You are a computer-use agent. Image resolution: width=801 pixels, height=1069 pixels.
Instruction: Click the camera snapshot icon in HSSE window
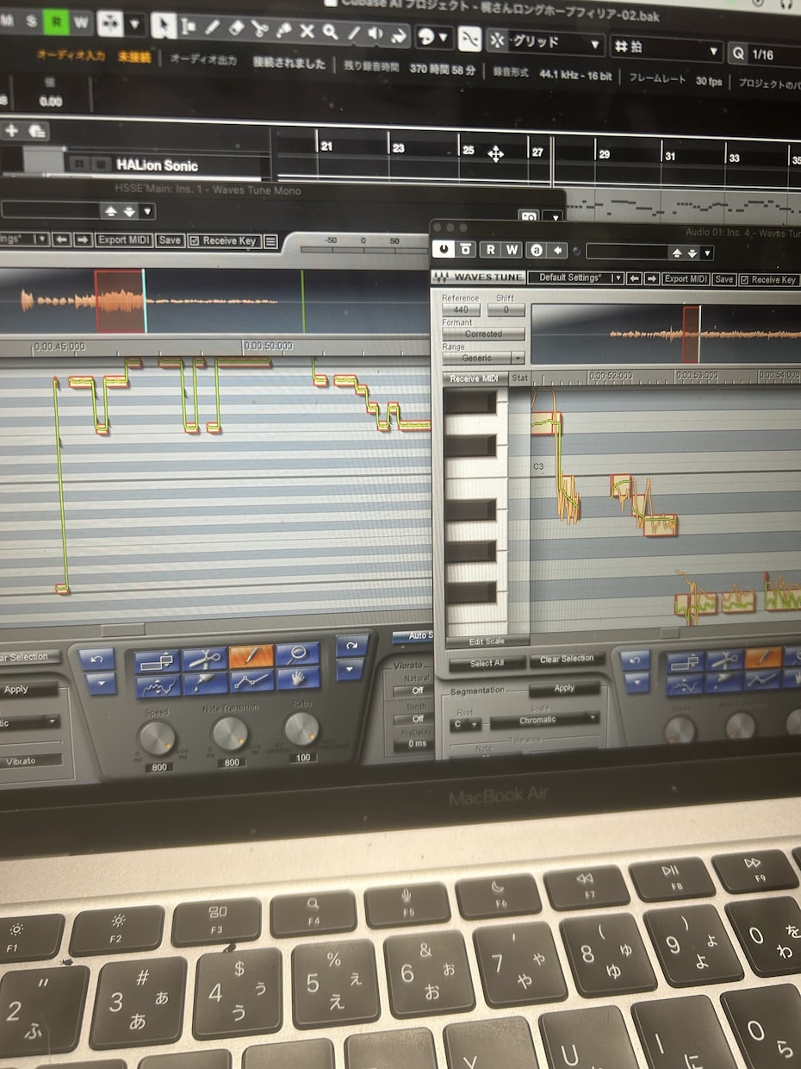tap(529, 217)
